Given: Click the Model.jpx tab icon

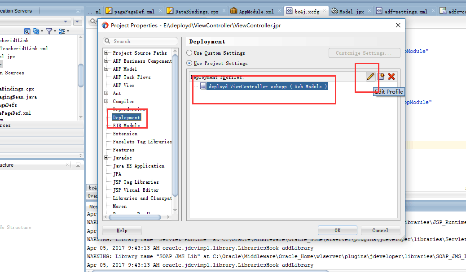Looking at the screenshot, I should coord(334,11).
